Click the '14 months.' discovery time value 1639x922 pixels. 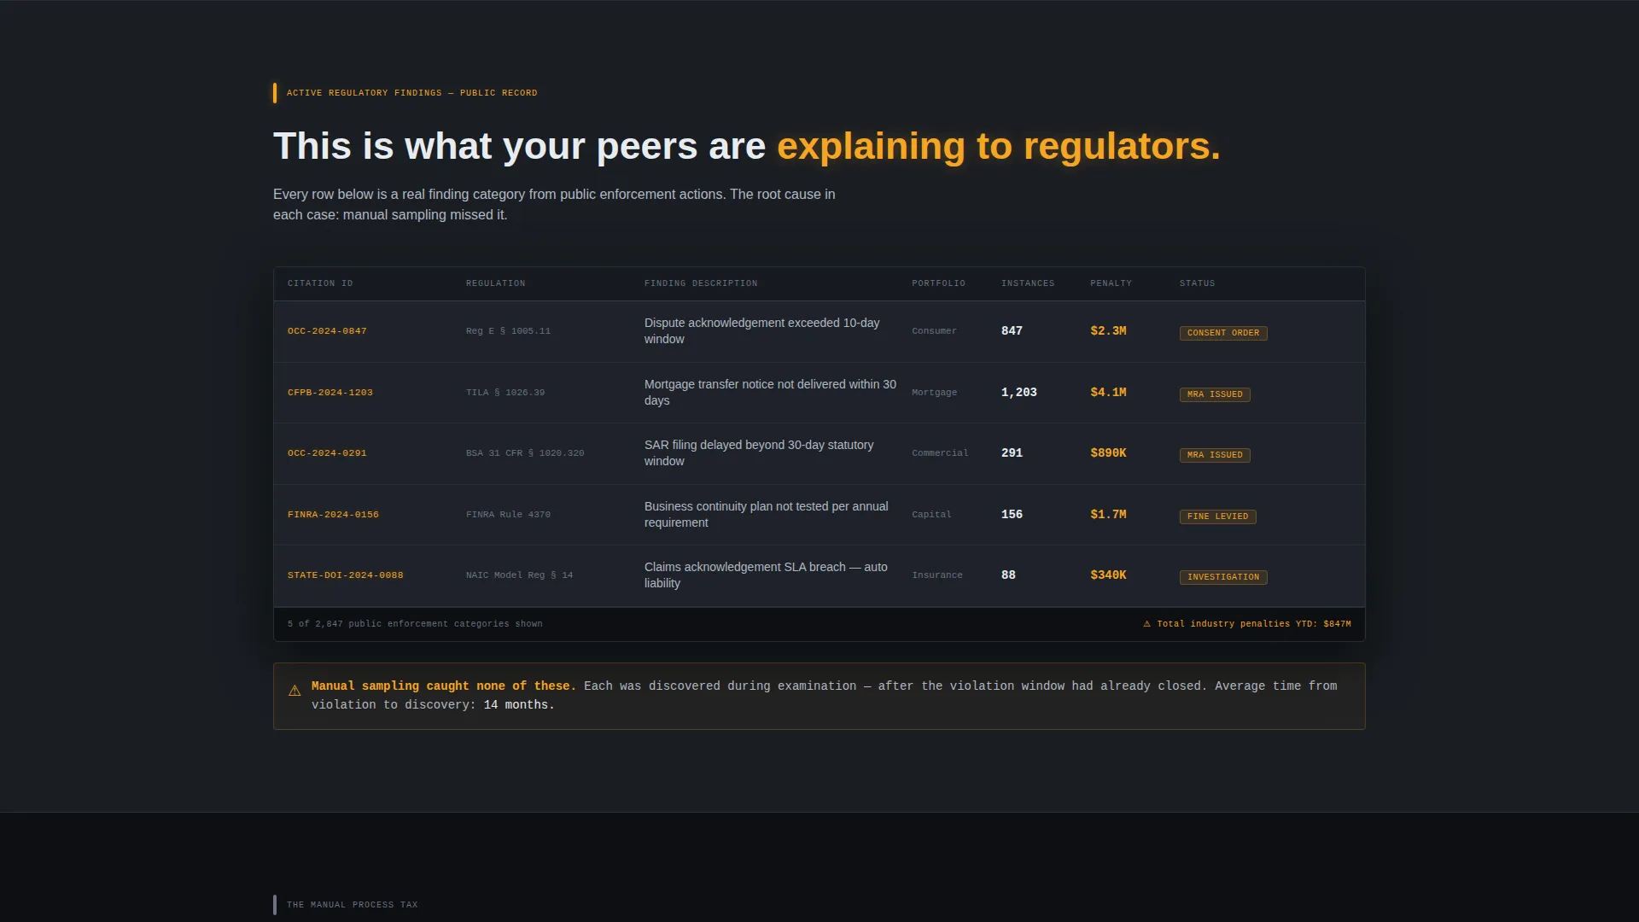pos(519,705)
